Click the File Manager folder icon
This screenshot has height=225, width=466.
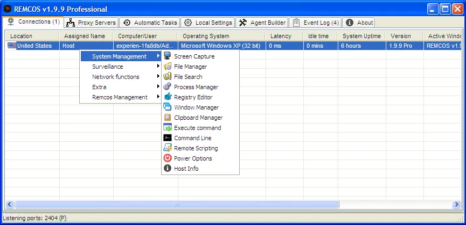coord(168,66)
